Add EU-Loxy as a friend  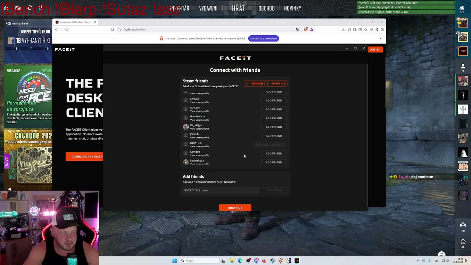[x=274, y=109]
